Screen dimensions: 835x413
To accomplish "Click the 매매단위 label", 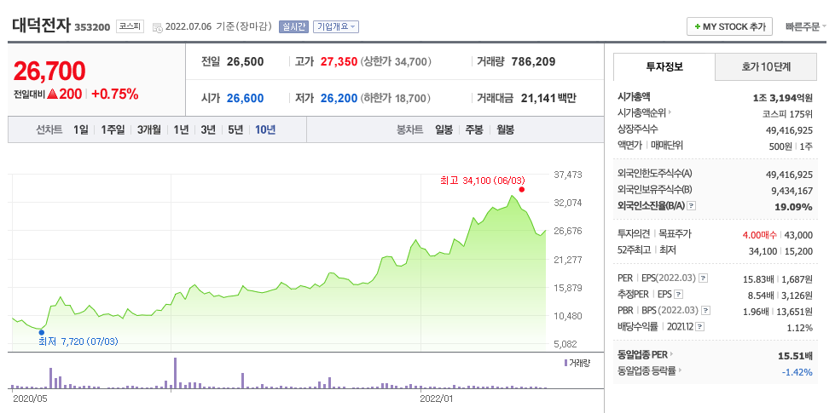I will pos(667,145).
